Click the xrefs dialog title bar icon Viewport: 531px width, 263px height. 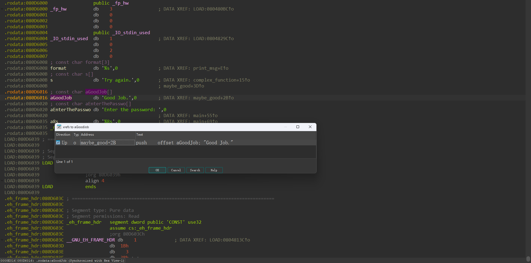click(x=59, y=127)
